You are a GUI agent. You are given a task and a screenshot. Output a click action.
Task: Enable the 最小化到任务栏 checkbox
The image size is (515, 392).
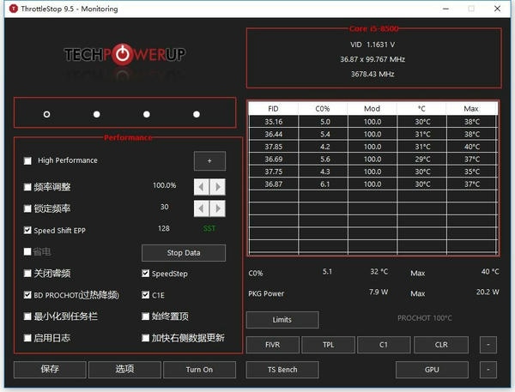[x=27, y=317]
